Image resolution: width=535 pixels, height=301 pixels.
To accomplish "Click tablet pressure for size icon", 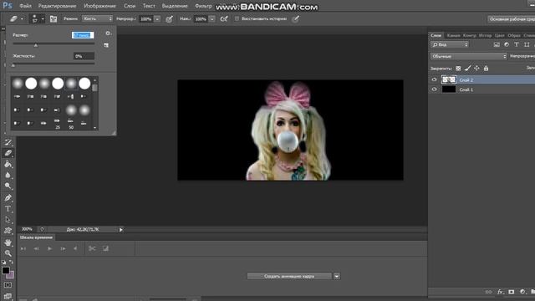I will (296, 18).
